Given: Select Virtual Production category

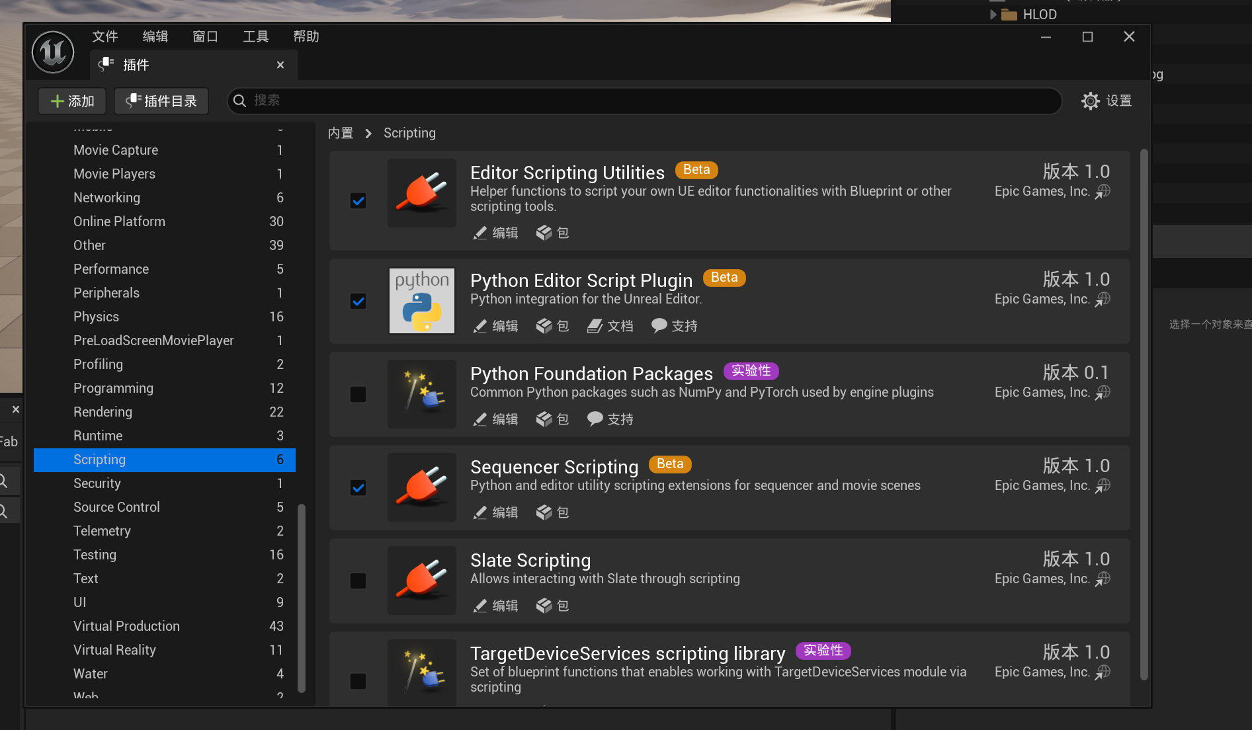Looking at the screenshot, I should tap(165, 626).
